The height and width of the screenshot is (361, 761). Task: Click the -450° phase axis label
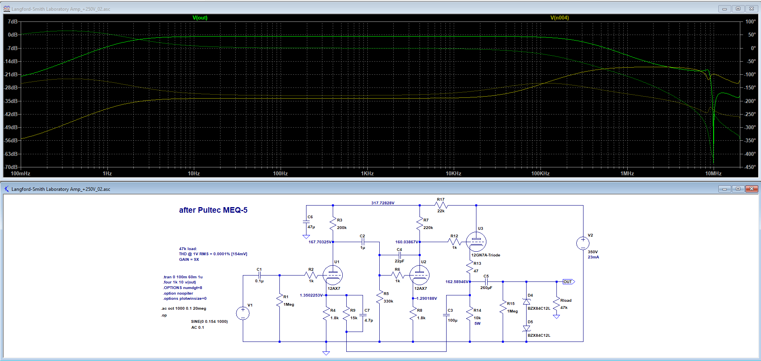tap(751, 167)
